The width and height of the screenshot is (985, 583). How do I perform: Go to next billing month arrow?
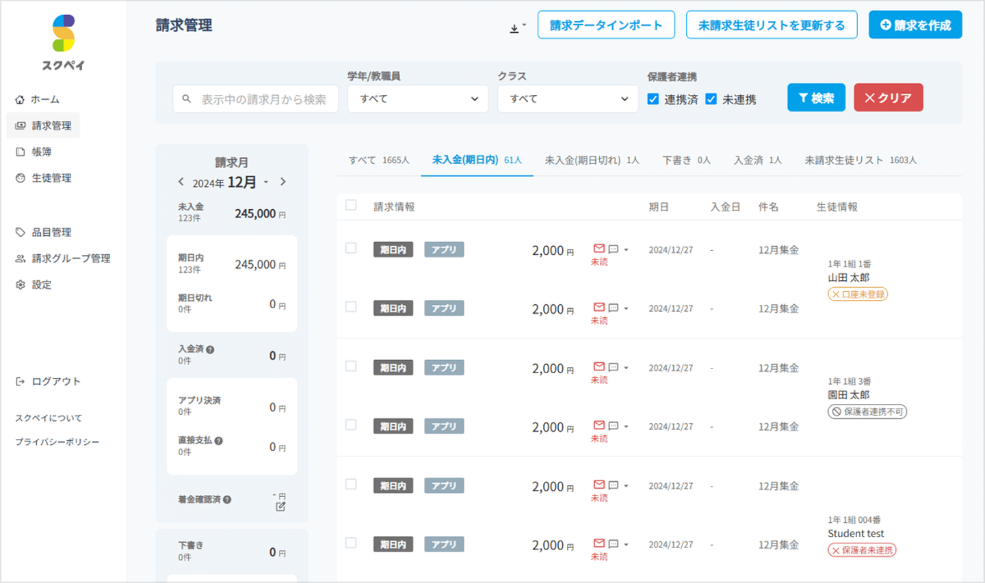283,182
